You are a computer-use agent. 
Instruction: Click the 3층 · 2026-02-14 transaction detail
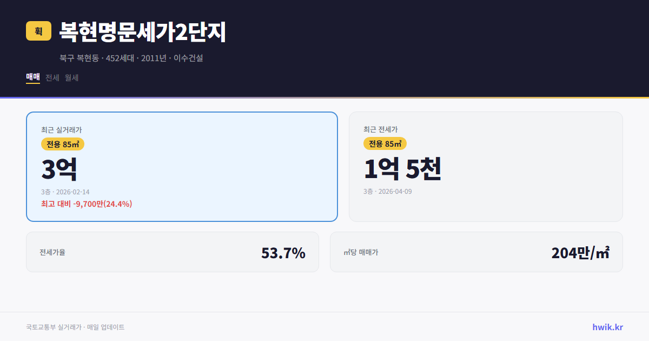click(x=65, y=191)
